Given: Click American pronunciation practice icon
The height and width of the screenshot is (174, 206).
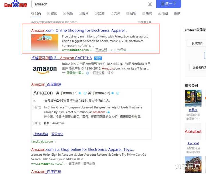Looking at the screenshot, I should pyautogui.click(x=118, y=93).
